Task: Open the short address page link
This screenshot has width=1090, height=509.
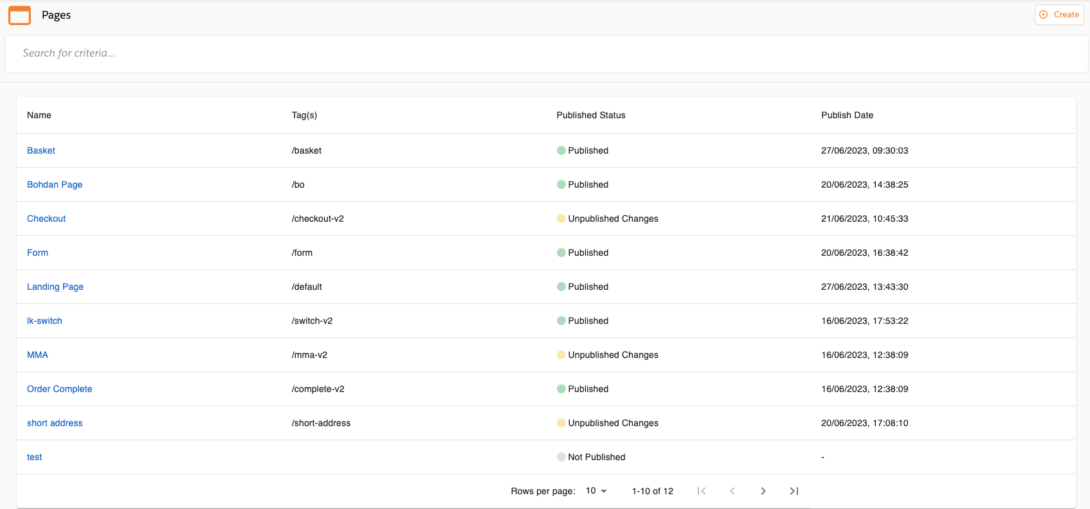Action: [x=55, y=423]
